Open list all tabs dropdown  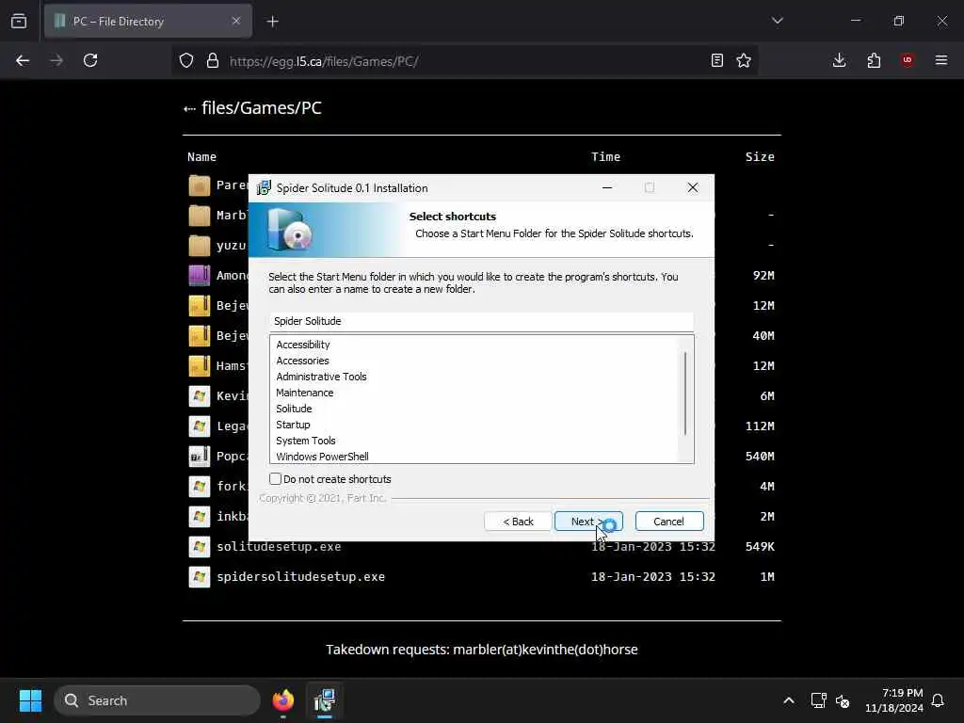(778, 21)
